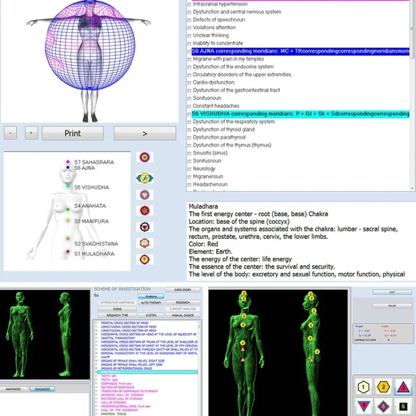Click the investigation list scrollbar up arrow
416x416 pixels.
point(199,322)
